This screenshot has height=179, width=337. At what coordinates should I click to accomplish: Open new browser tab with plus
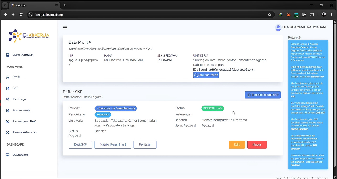[65, 5]
